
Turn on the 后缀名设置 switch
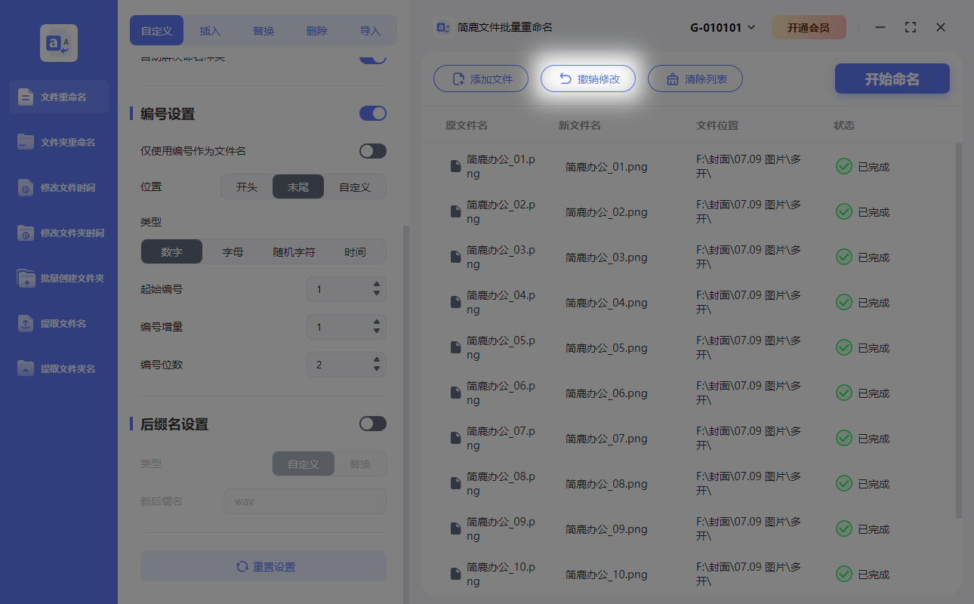click(x=372, y=424)
